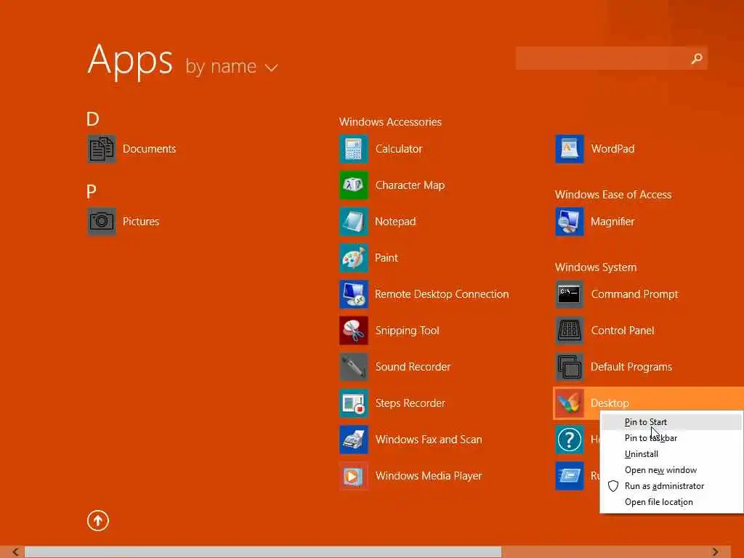Click the letter P group heading
Image resolution: width=744 pixels, height=558 pixels.
pos(92,192)
